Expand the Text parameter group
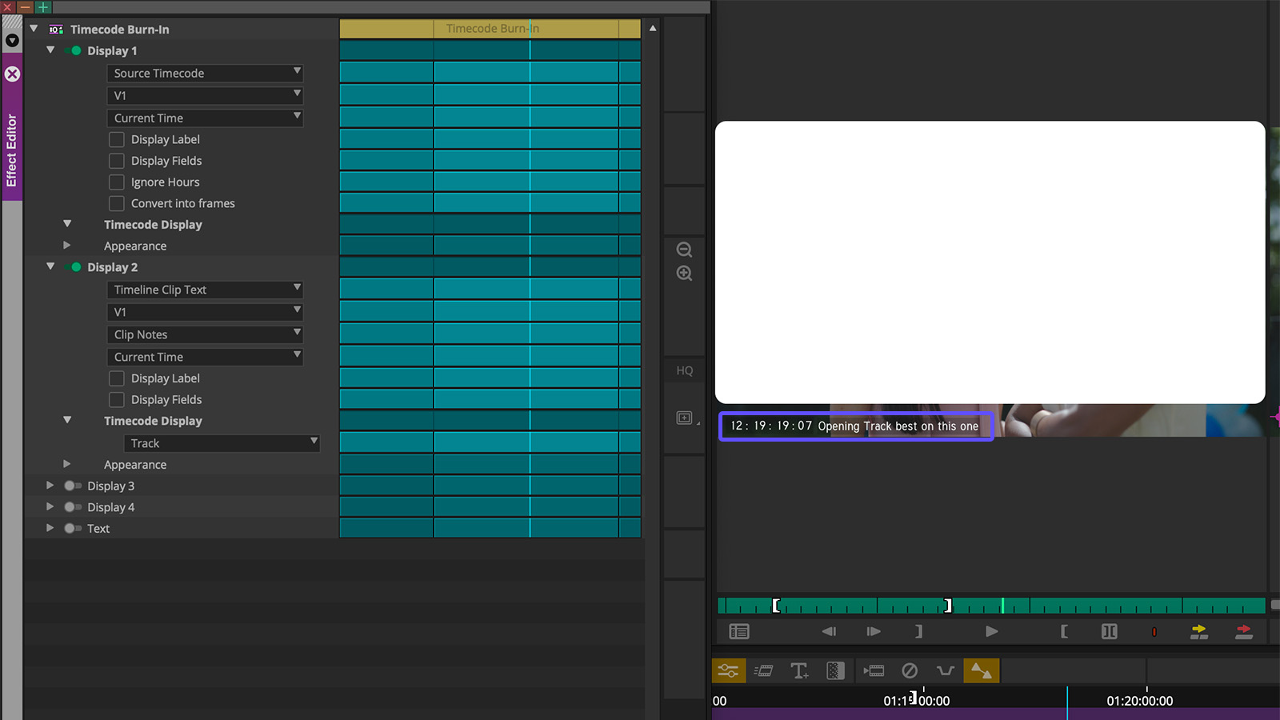 (50, 528)
